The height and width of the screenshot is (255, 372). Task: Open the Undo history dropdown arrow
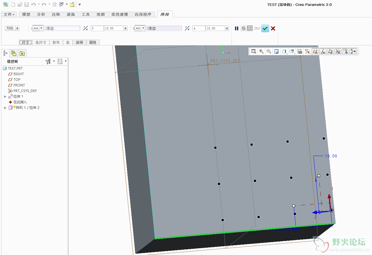[39, 4]
